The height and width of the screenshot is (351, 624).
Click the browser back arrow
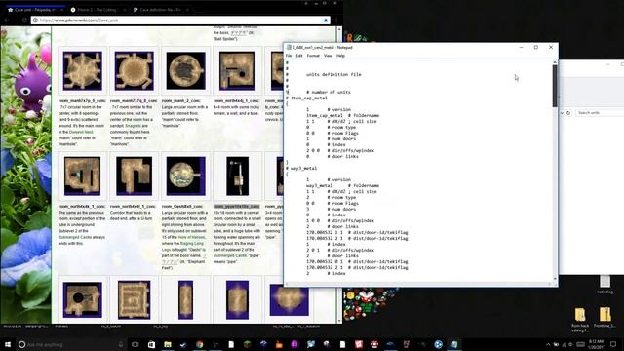coord(7,19)
